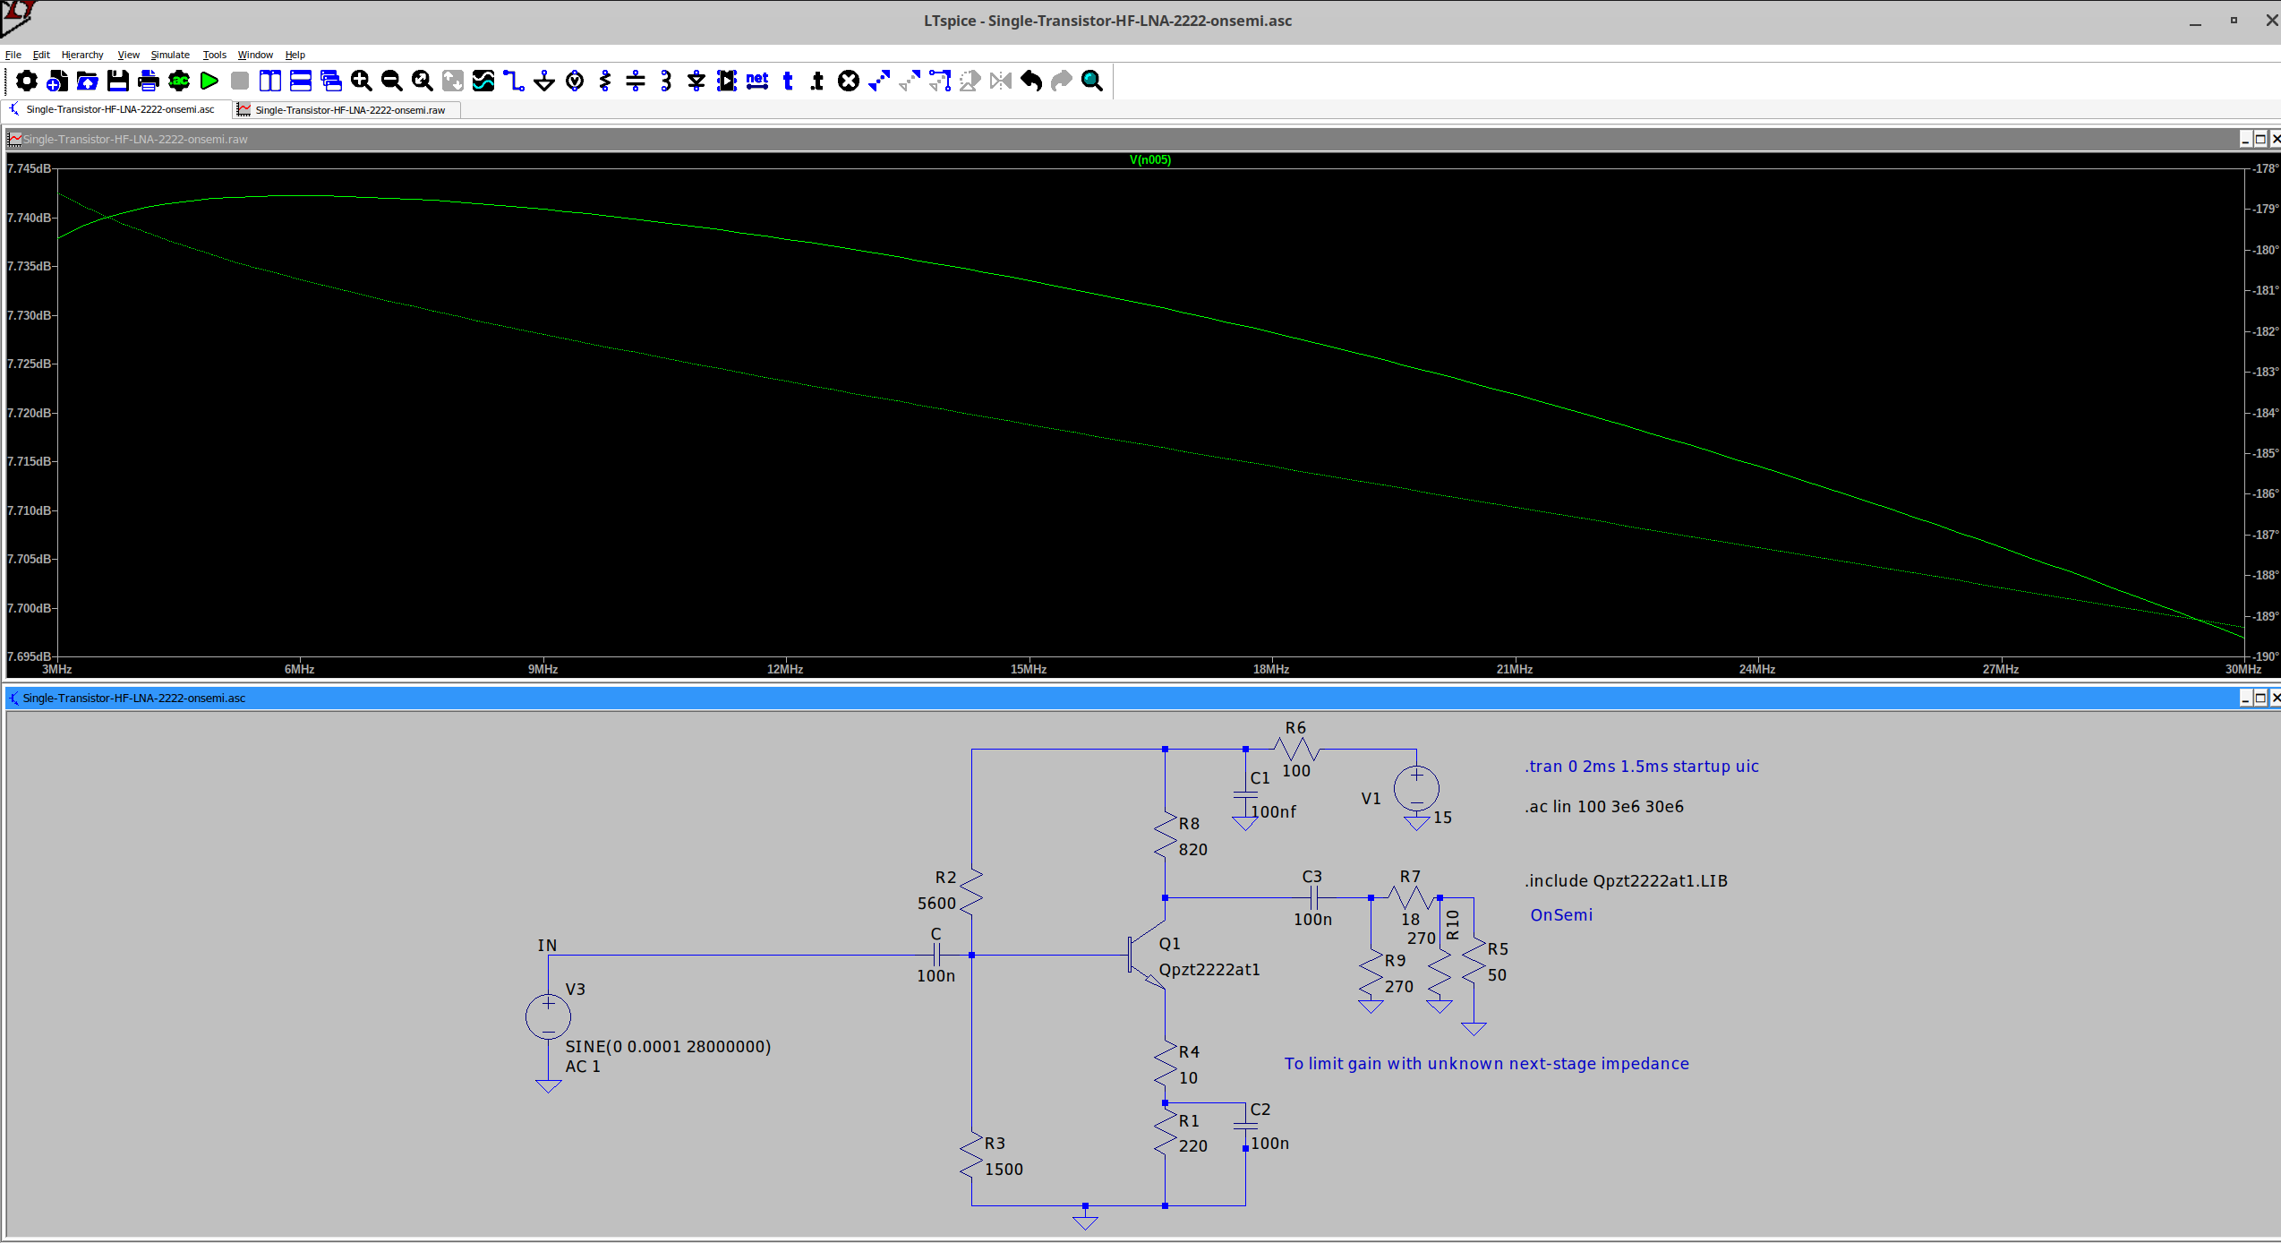The height and width of the screenshot is (1243, 2281).
Task: Open the Tools menu
Action: [x=214, y=55]
